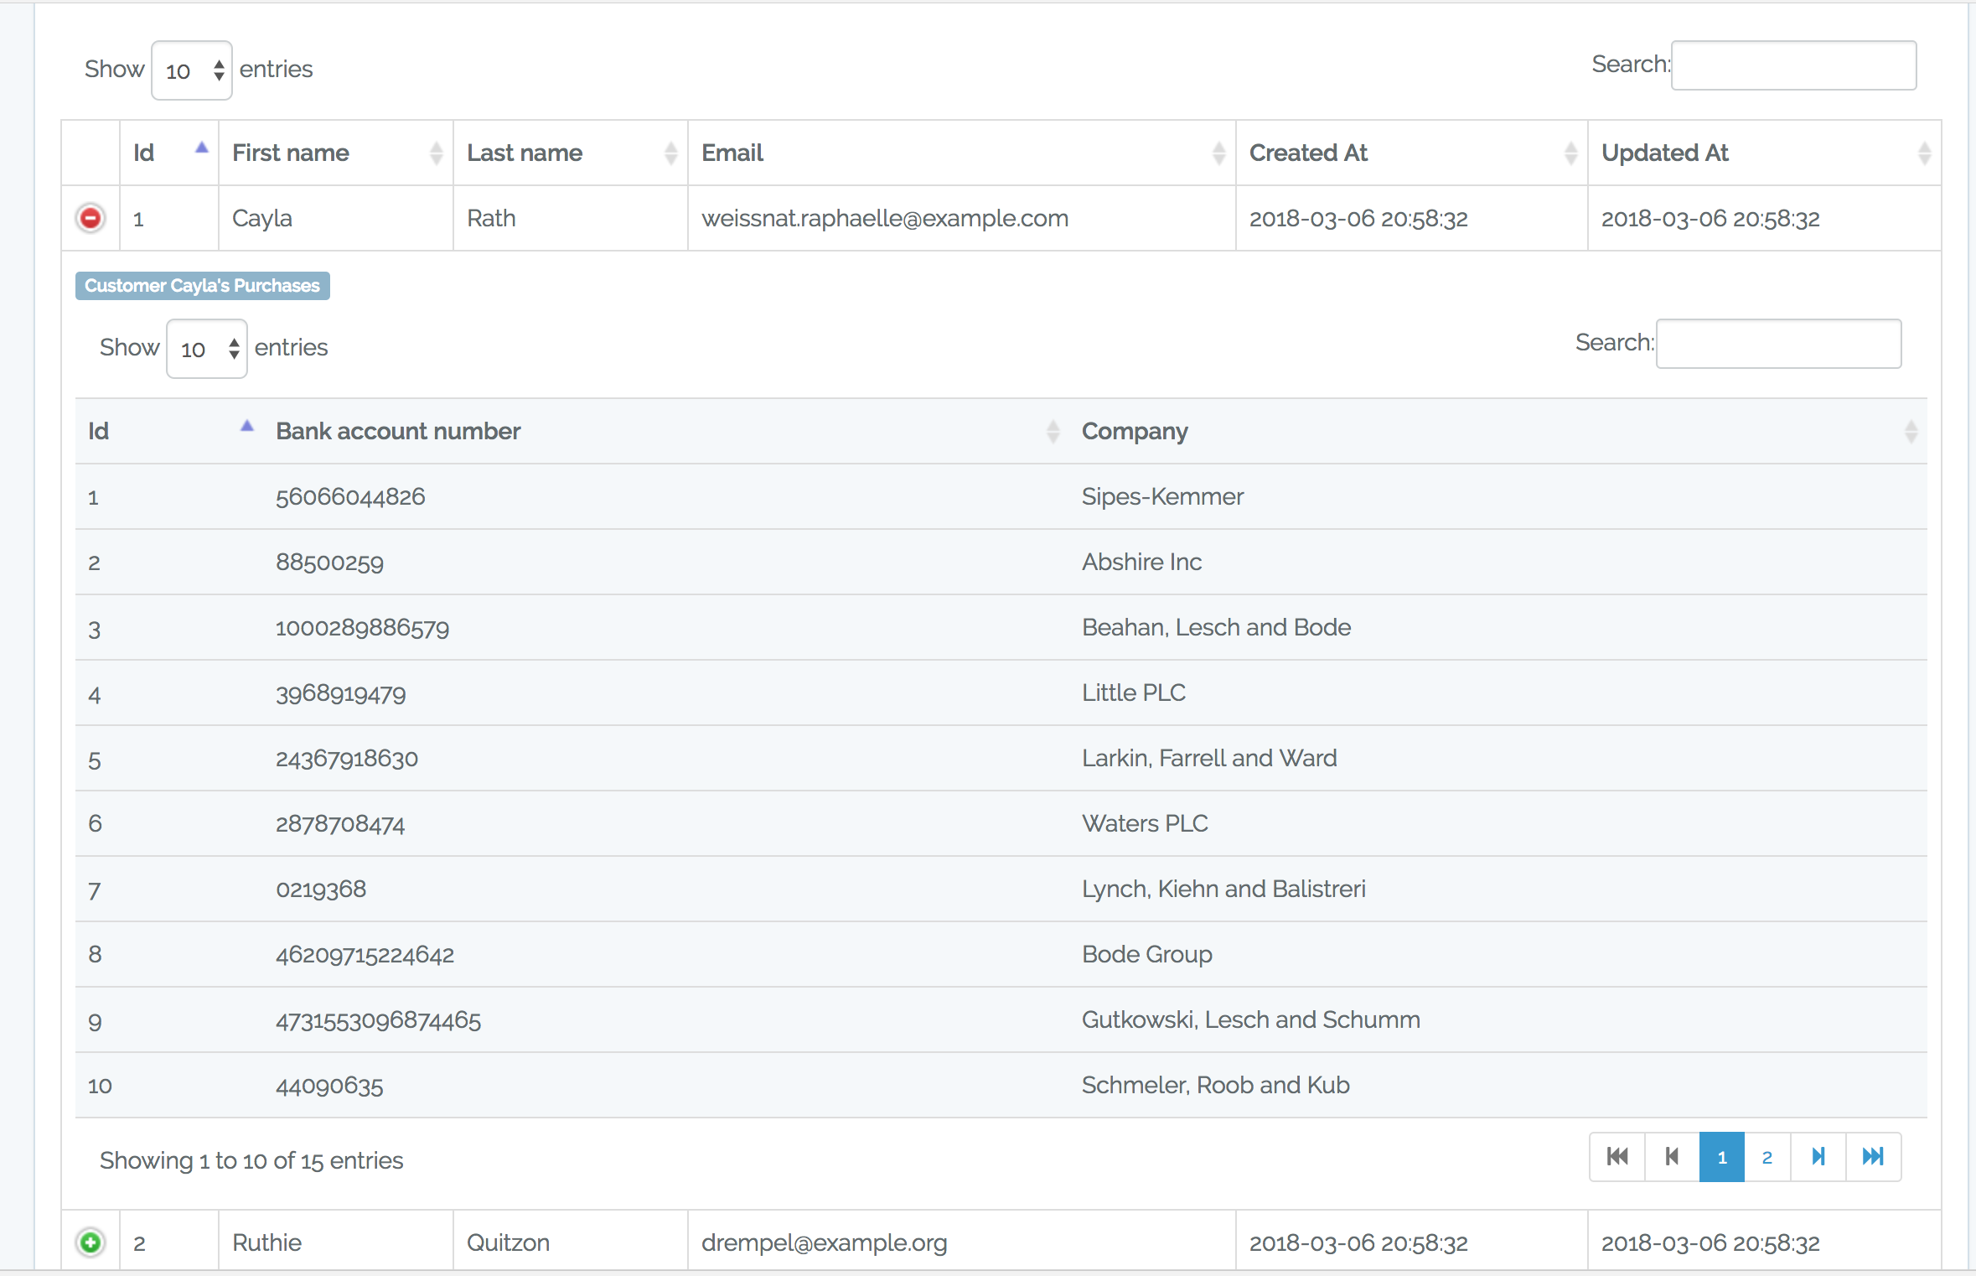Open the show entries dropdown for purchases
1976x1276 pixels.
(206, 347)
